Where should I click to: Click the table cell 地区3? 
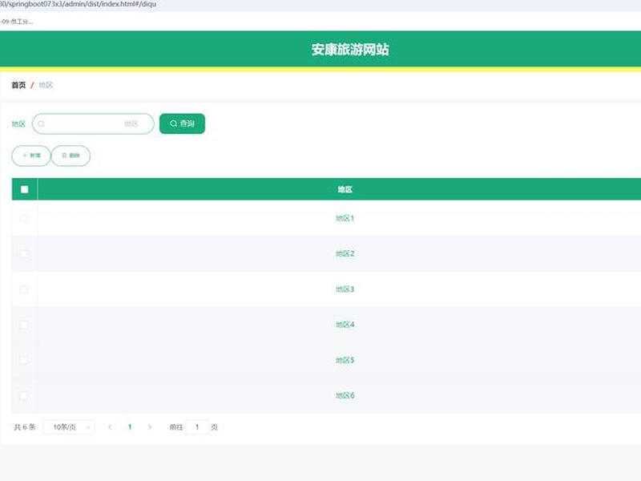click(345, 289)
